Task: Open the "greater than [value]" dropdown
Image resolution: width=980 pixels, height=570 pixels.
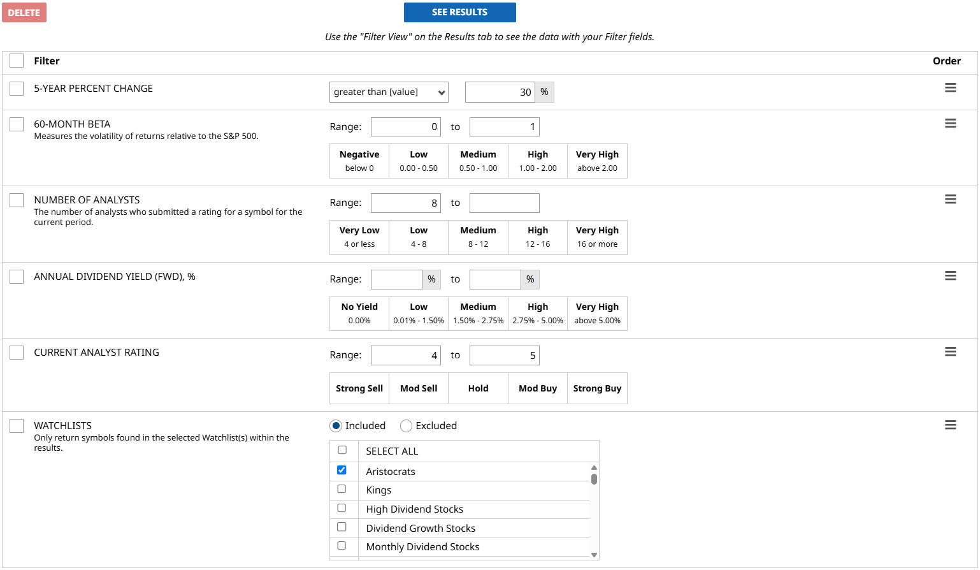Action: (x=389, y=92)
